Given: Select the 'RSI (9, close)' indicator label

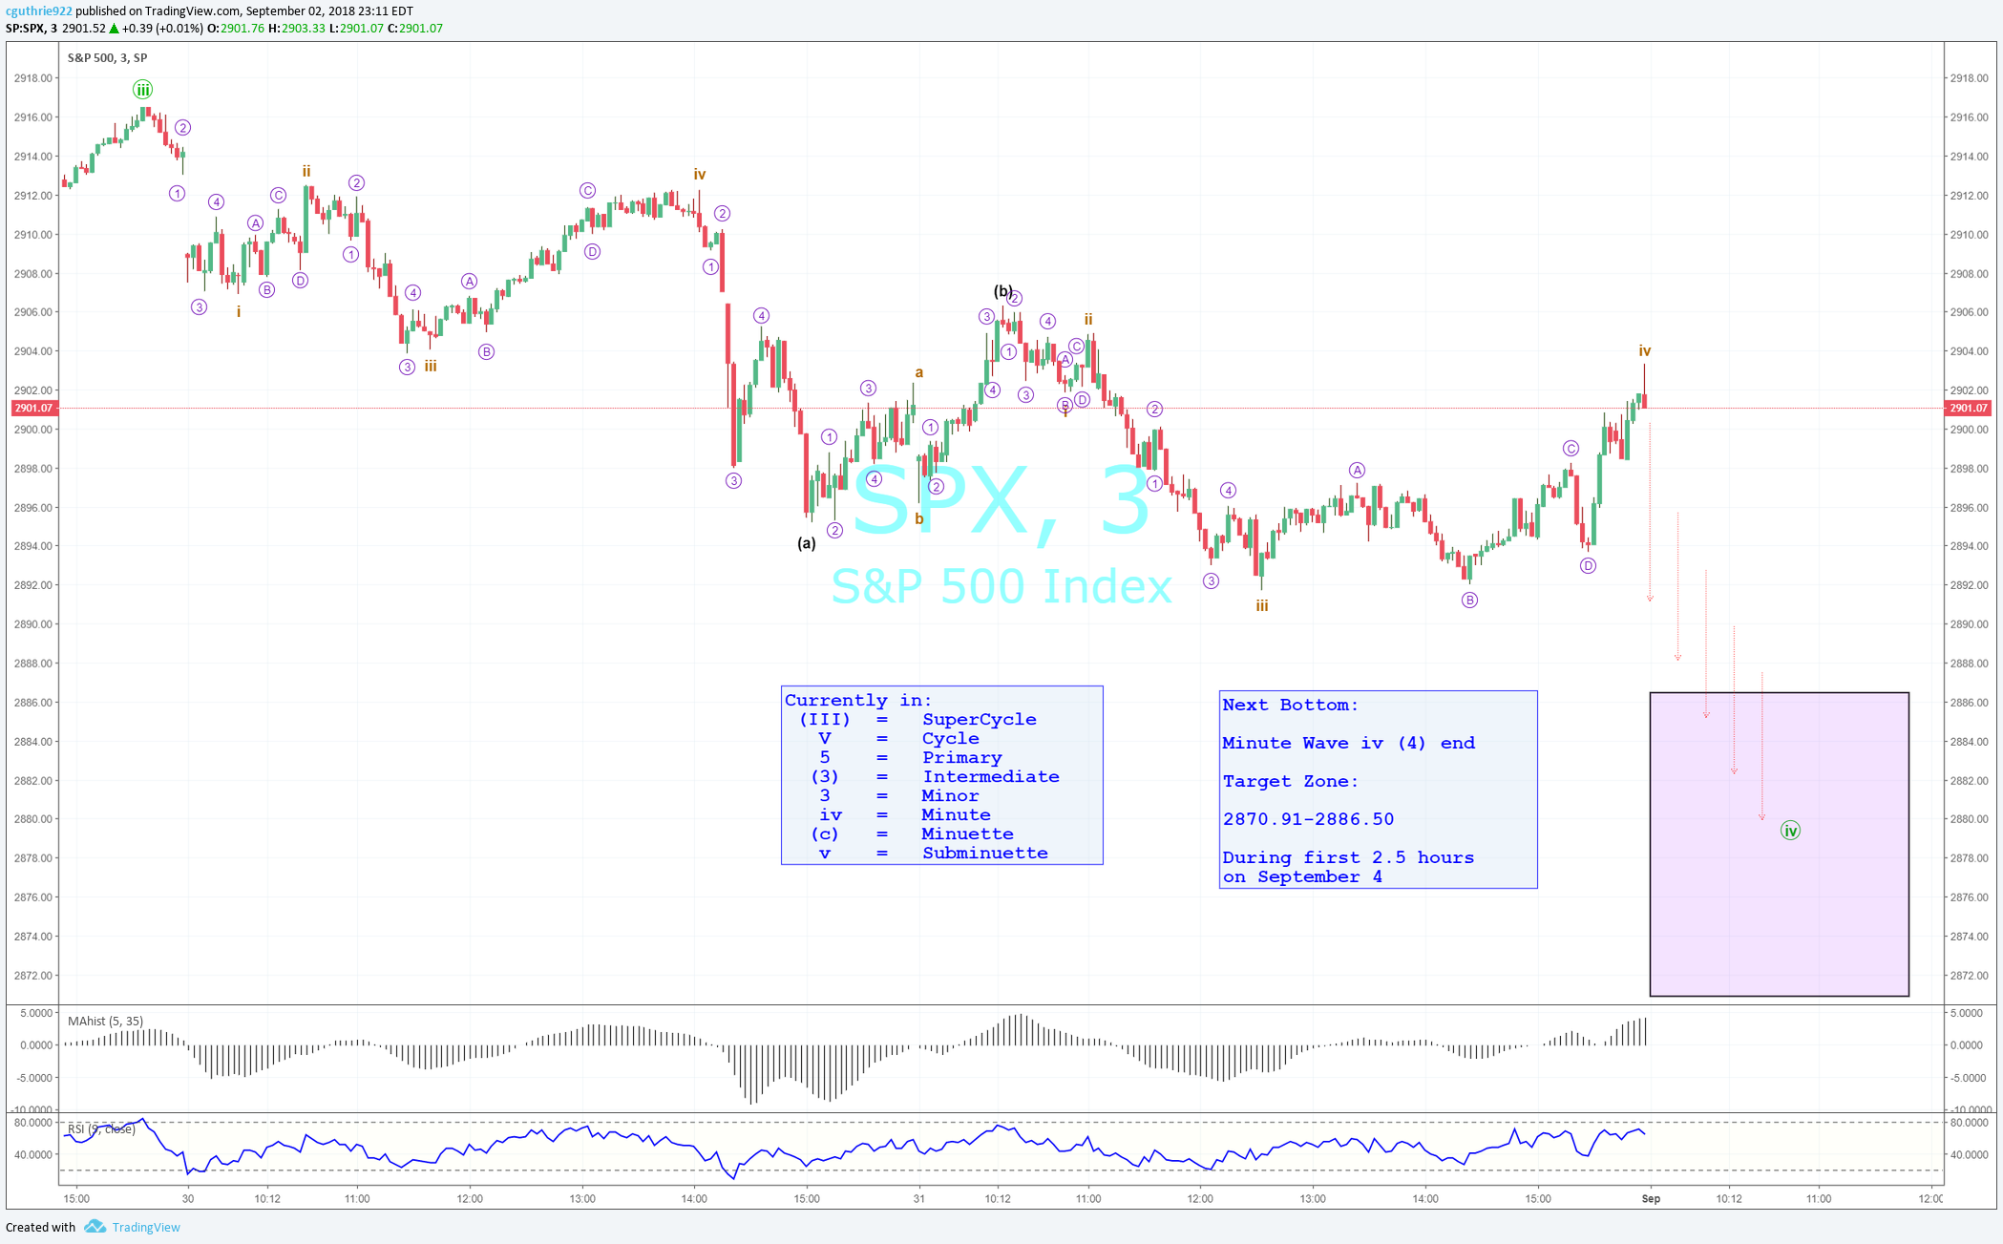Looking at the screenshot, I should tap(101, 1128).
